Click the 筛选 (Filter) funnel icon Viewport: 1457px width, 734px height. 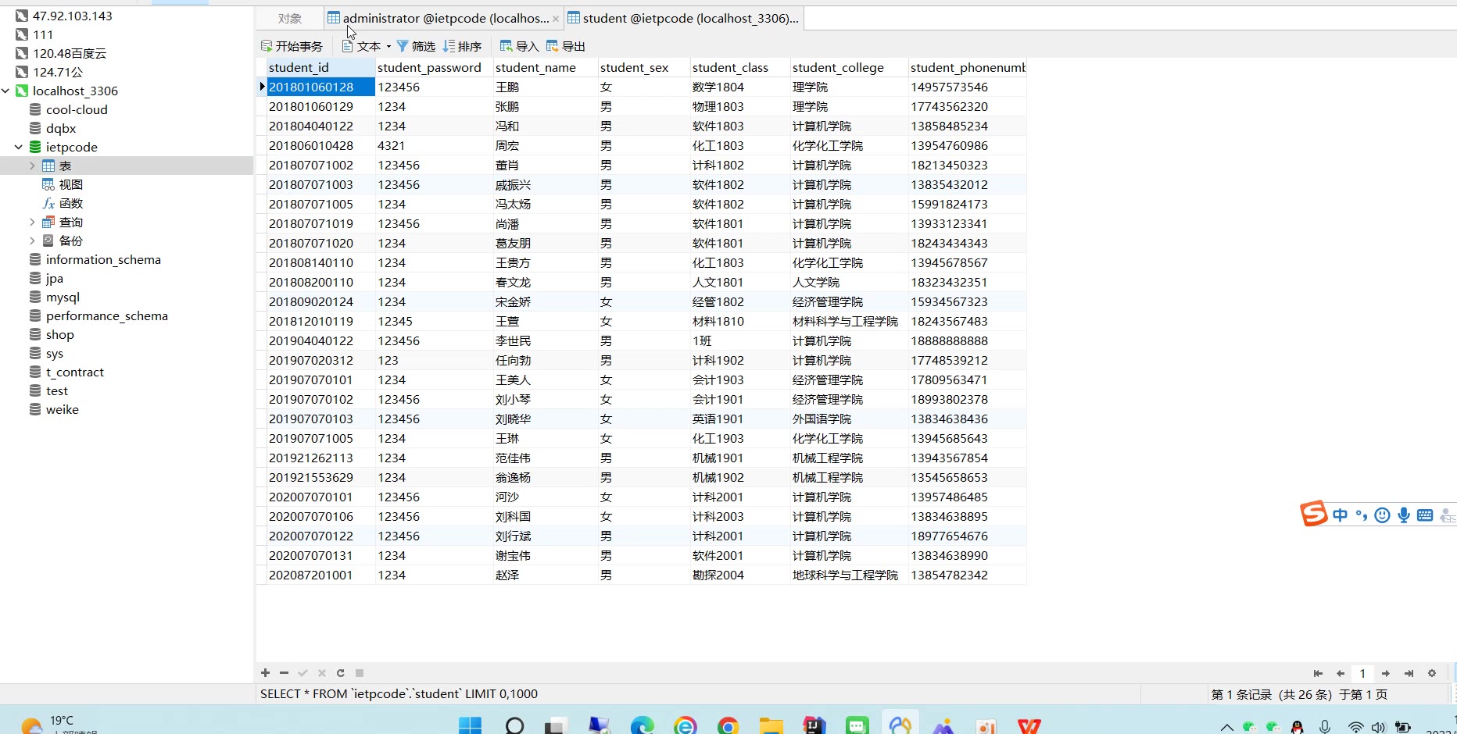(403, 46)
